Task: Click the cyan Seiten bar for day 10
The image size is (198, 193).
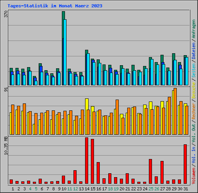Action: (x=65, y=52)
